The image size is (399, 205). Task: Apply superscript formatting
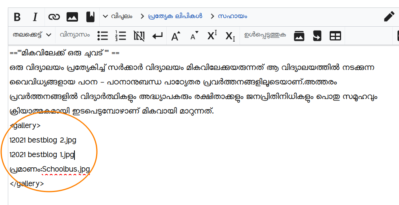(x=212, y=36)
